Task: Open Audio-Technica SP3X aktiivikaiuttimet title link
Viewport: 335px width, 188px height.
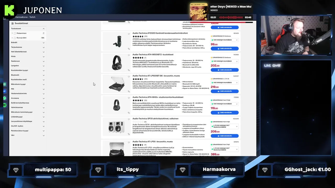Action: tap(155, 119)
